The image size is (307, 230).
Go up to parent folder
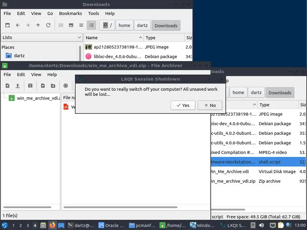click(38, 25)
